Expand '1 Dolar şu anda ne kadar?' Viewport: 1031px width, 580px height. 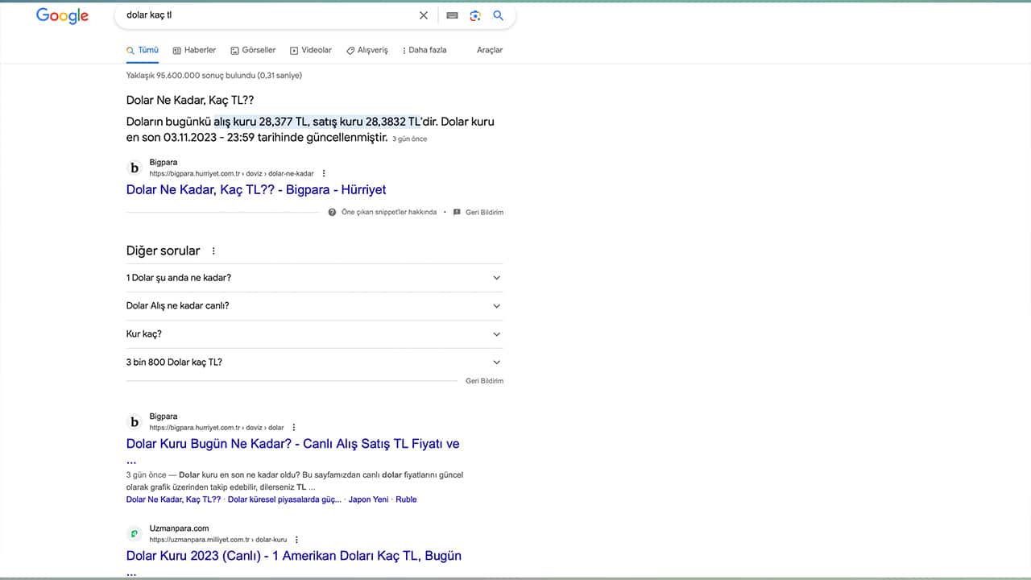click(x=314, y=277)
